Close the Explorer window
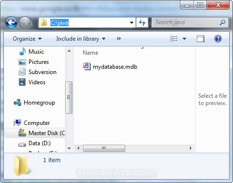Viewport: 233px width, 183px height. point(218,5)
